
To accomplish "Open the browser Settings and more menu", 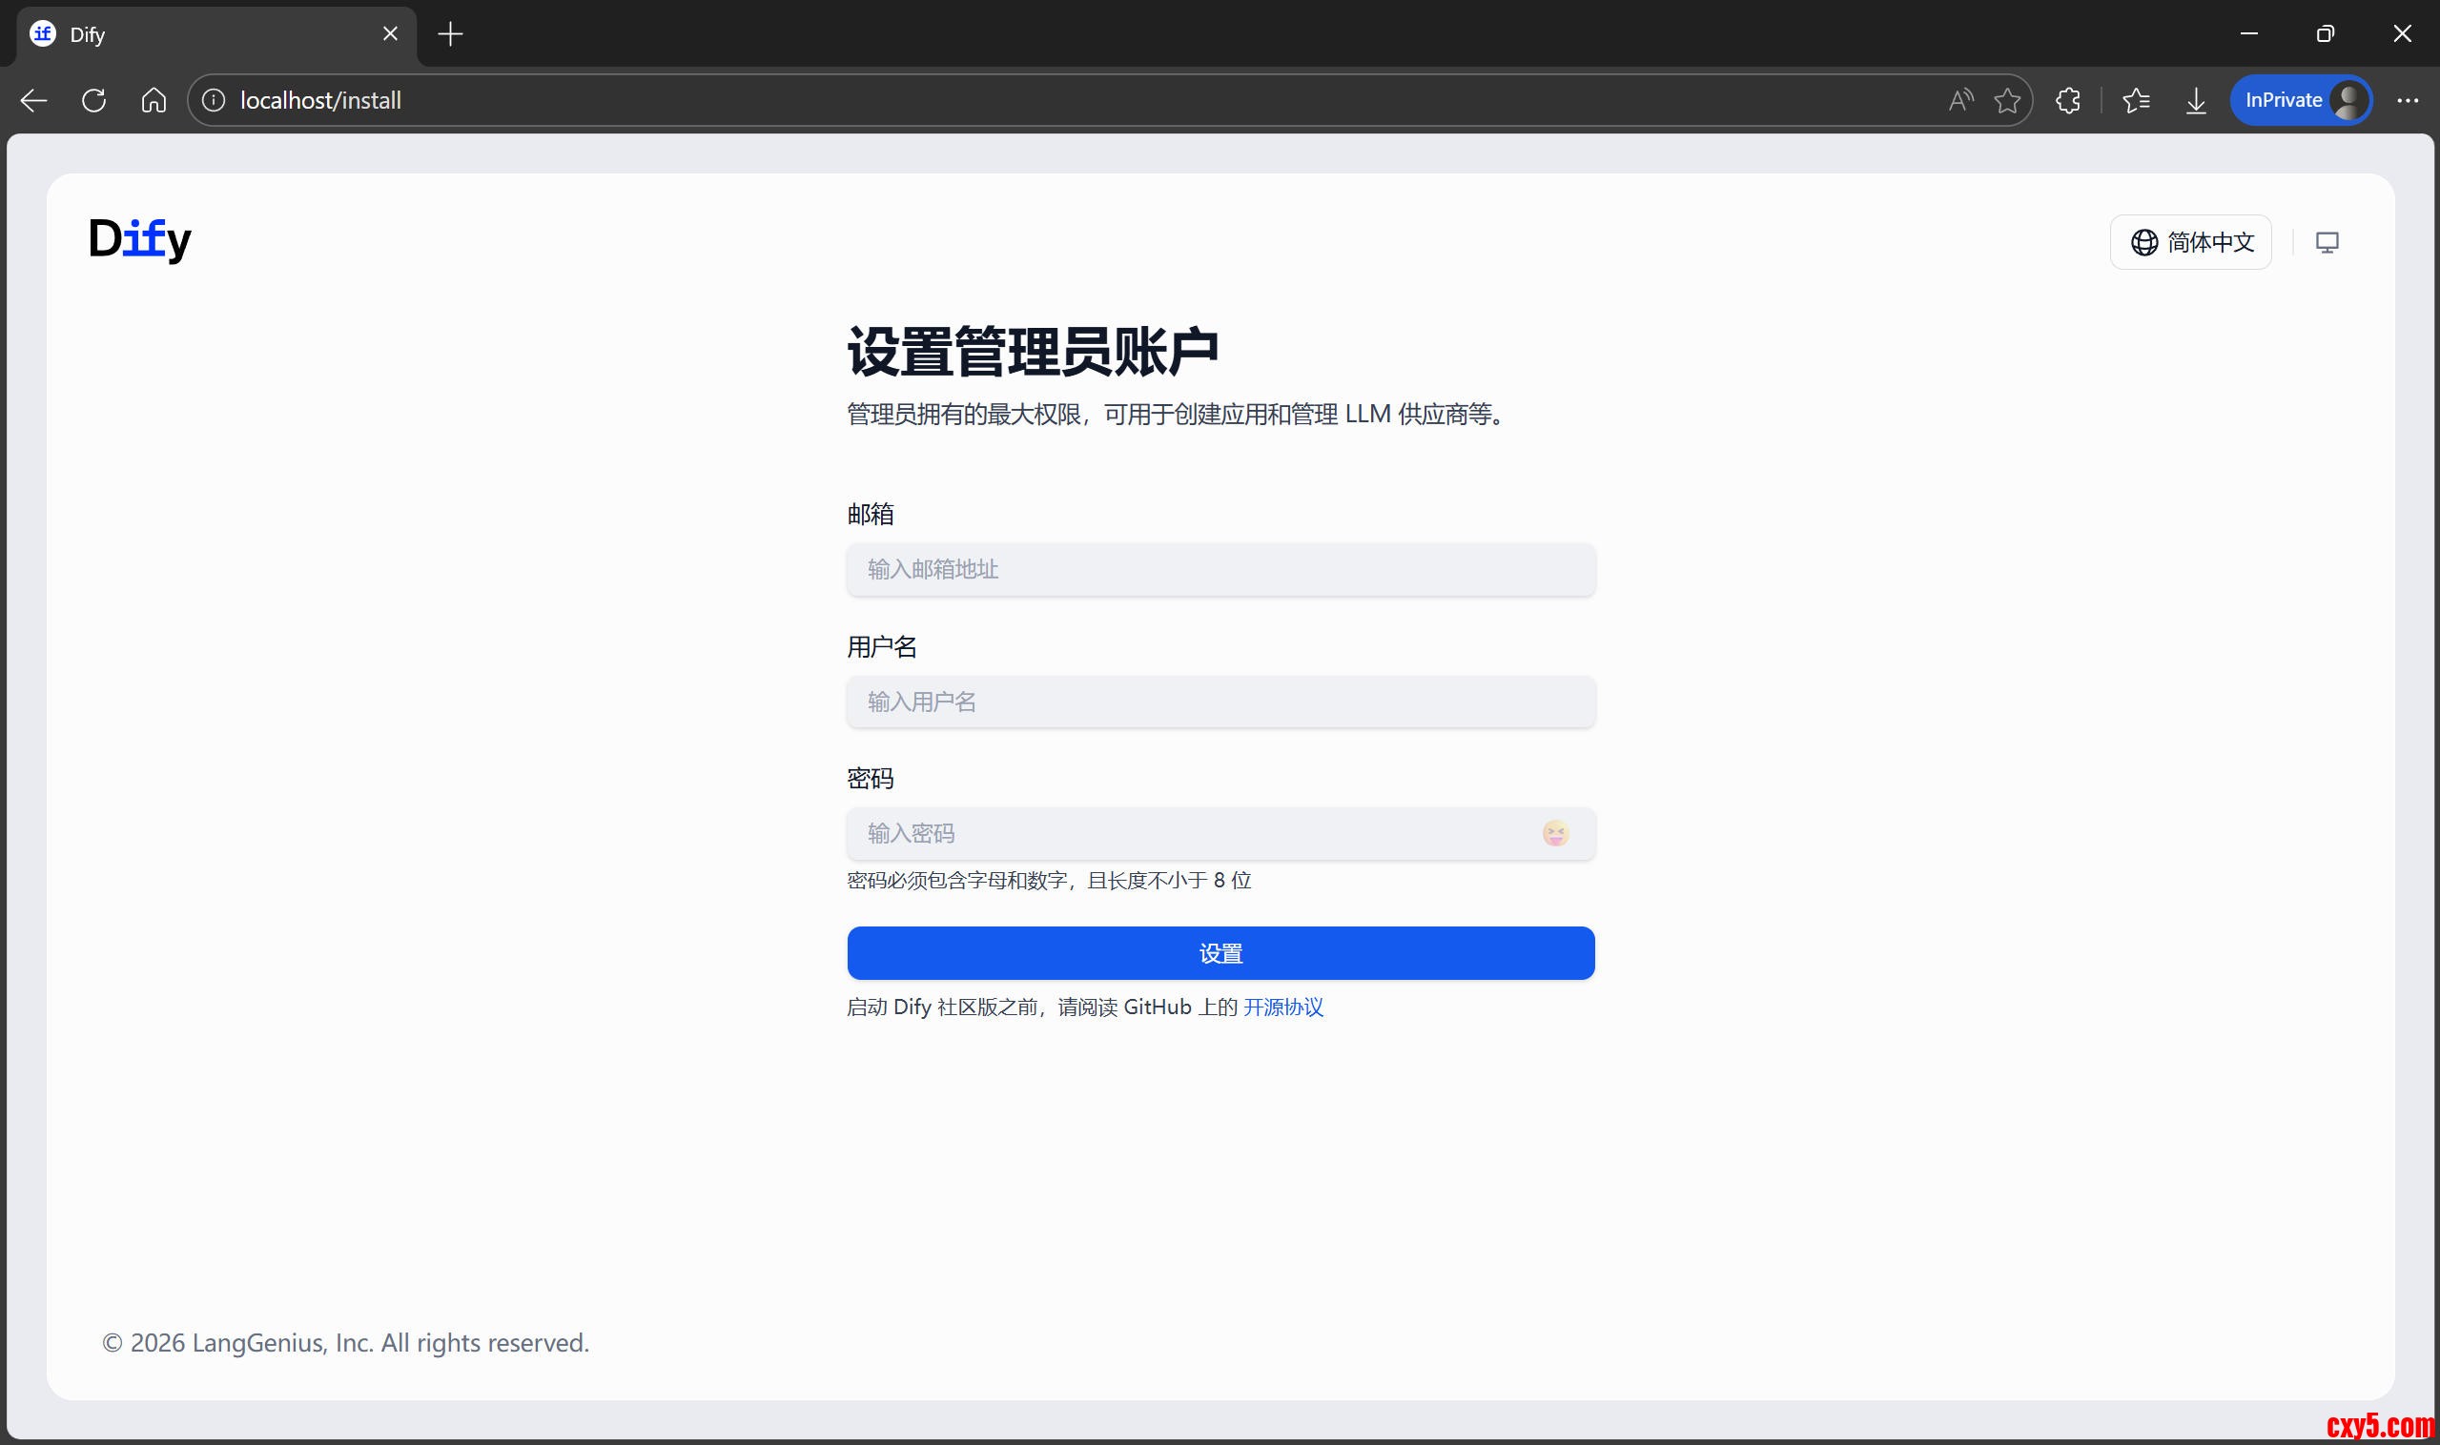I will click(2407, 100).
